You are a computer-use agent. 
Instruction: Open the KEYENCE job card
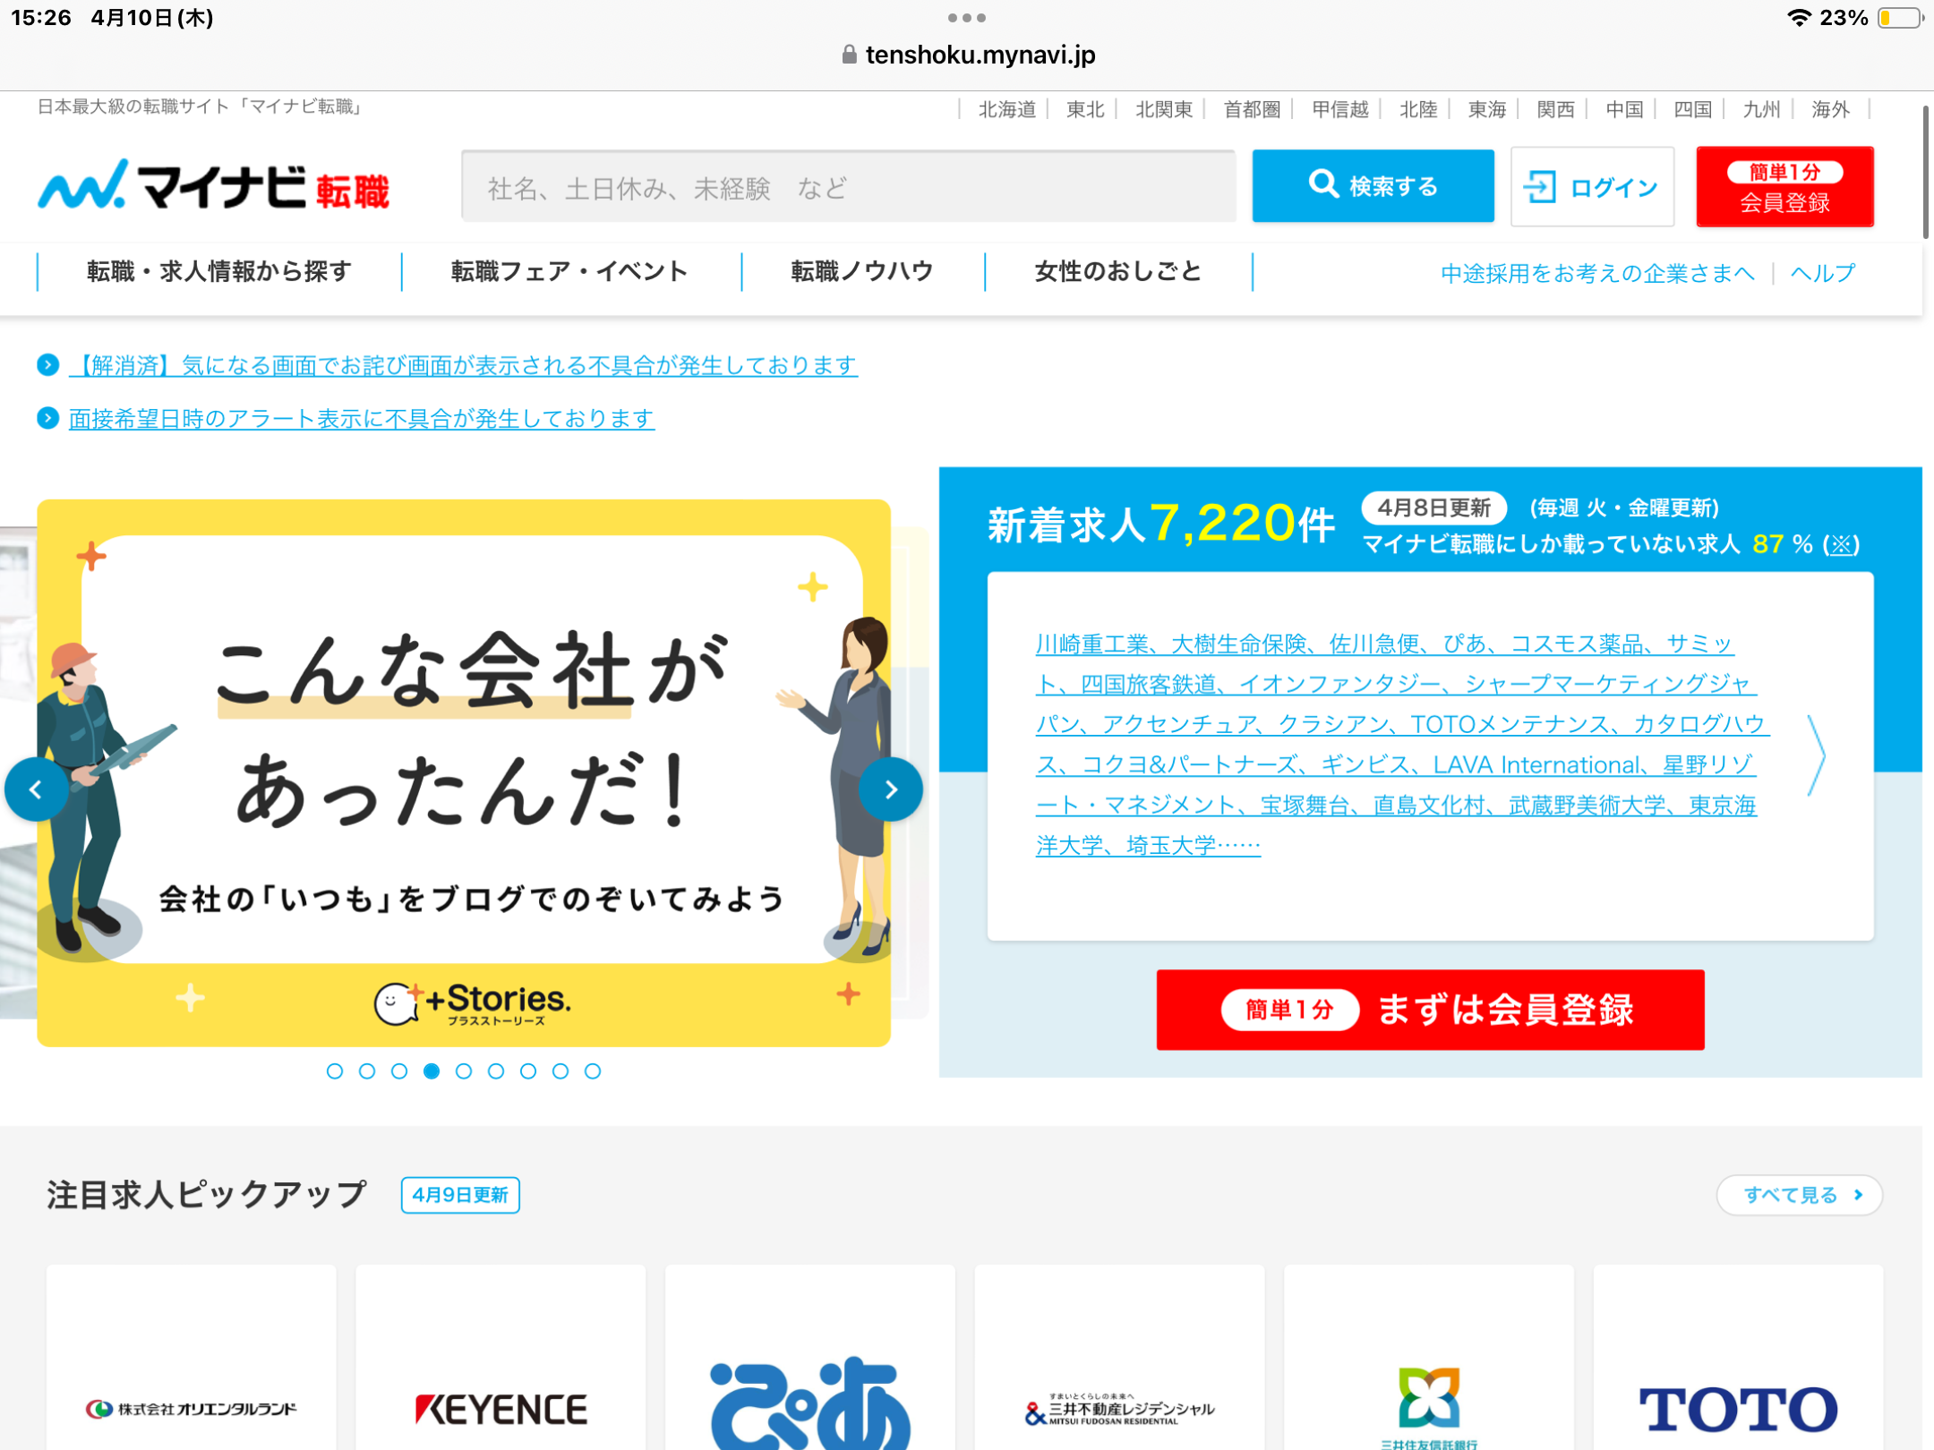(501, 1358)
